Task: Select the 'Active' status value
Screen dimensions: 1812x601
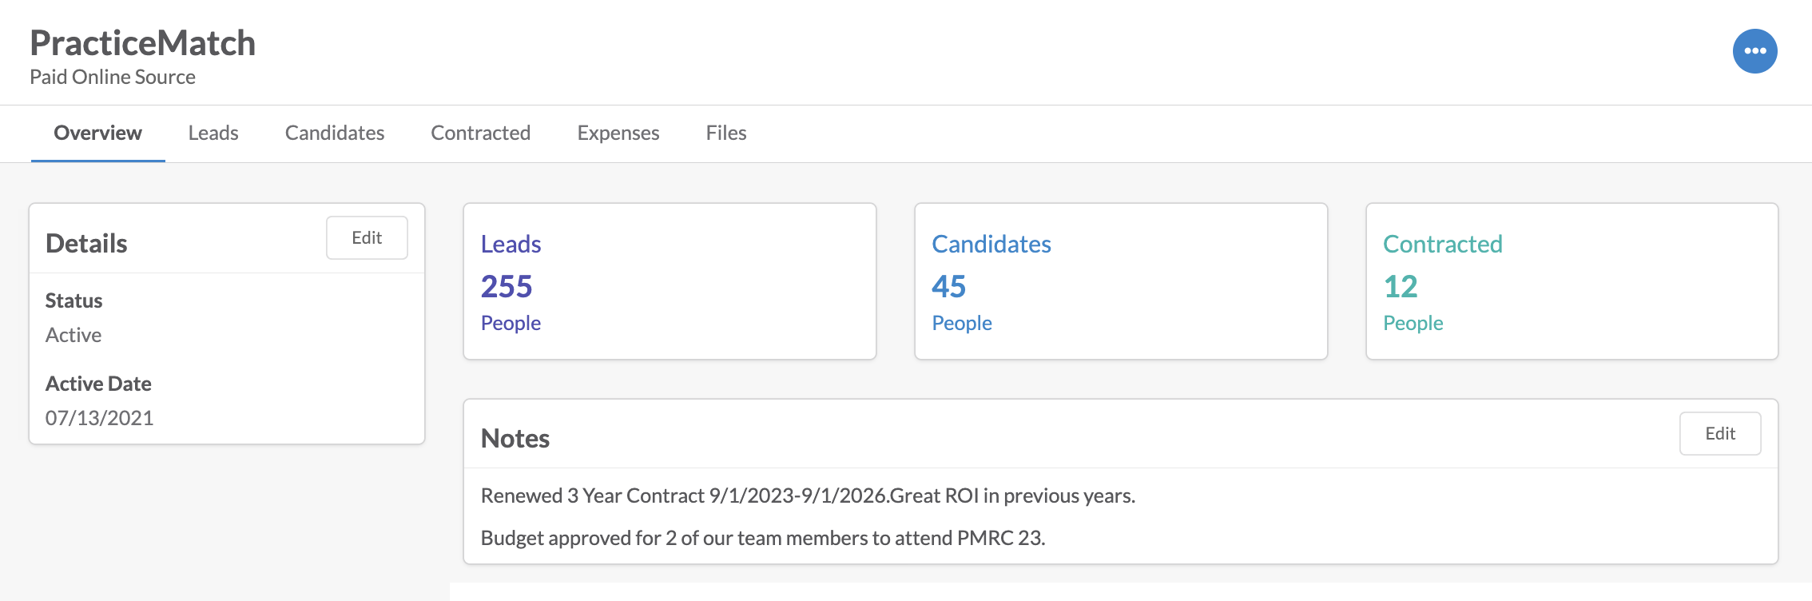Action: click(74, 335)
